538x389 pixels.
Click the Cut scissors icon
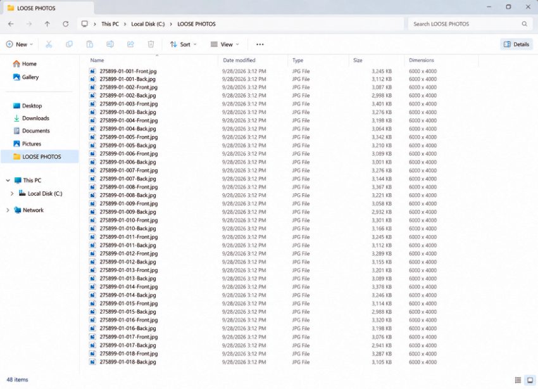click(x=49, y=44)
